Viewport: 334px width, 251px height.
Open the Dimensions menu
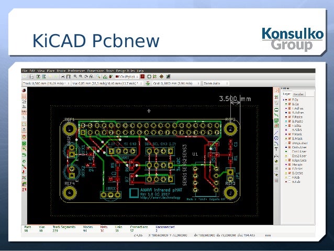95,71
